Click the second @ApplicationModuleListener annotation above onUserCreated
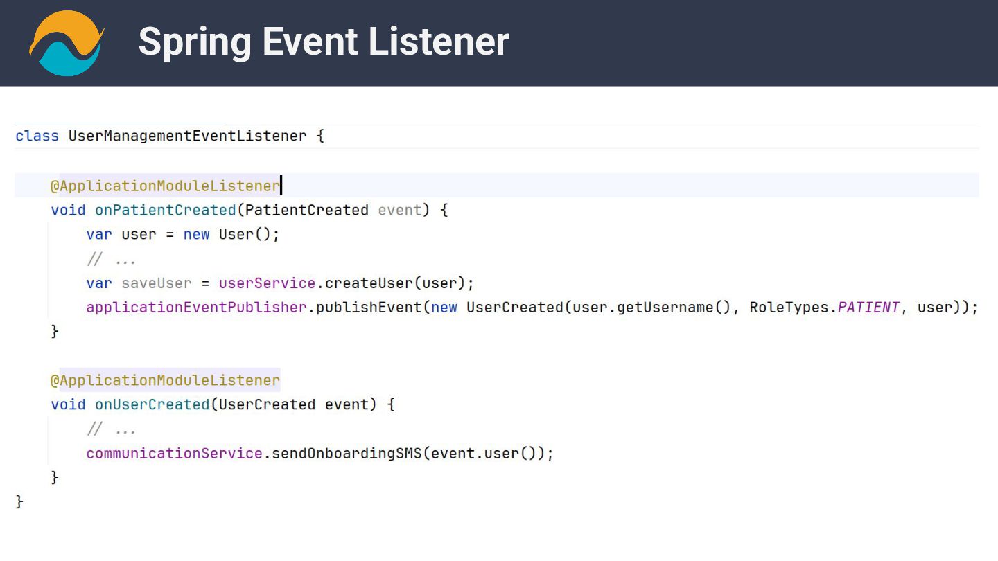 click(x=165, y=380)
